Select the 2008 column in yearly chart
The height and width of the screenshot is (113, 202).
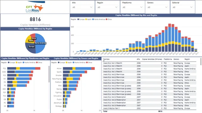pyautogui.click(x=170, y=38)
